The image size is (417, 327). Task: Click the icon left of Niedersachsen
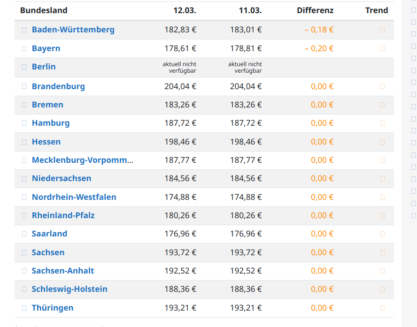(x=24, y=179)
